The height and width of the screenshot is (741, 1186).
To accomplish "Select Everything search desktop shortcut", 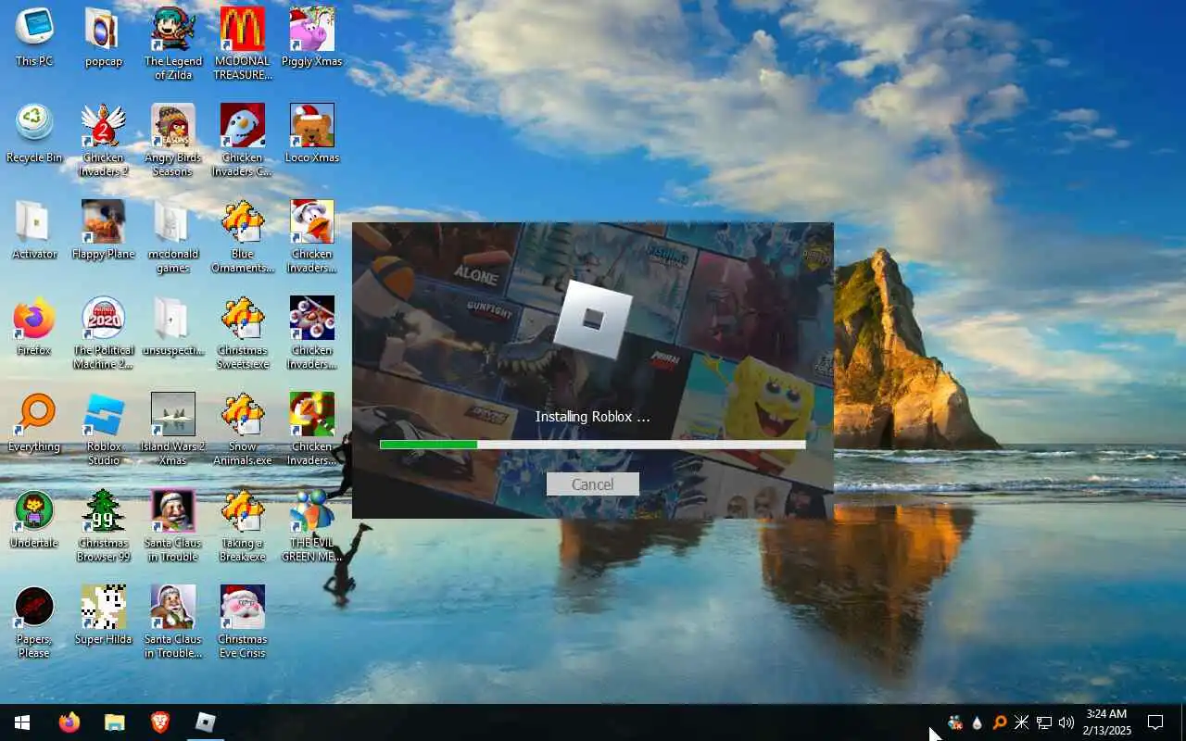I will click(34, 422).
